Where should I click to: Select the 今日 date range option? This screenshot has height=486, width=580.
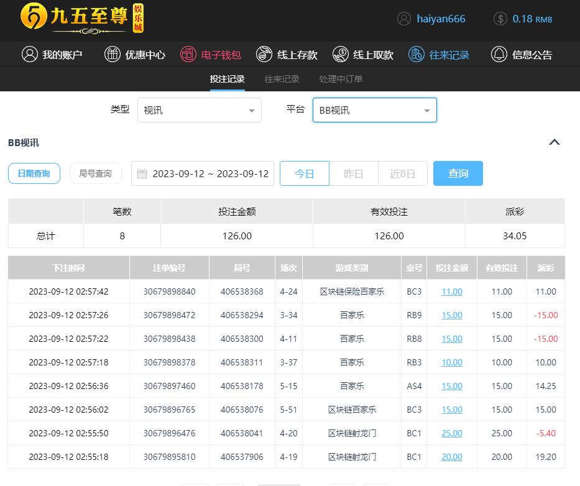tap(304, 173)
